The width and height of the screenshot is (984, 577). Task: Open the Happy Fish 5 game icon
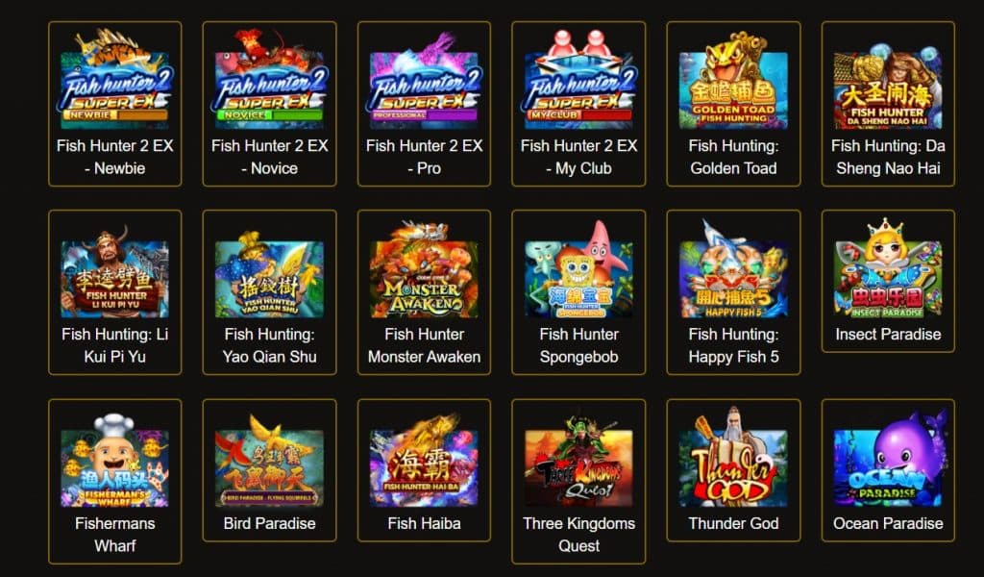(733, 269)
